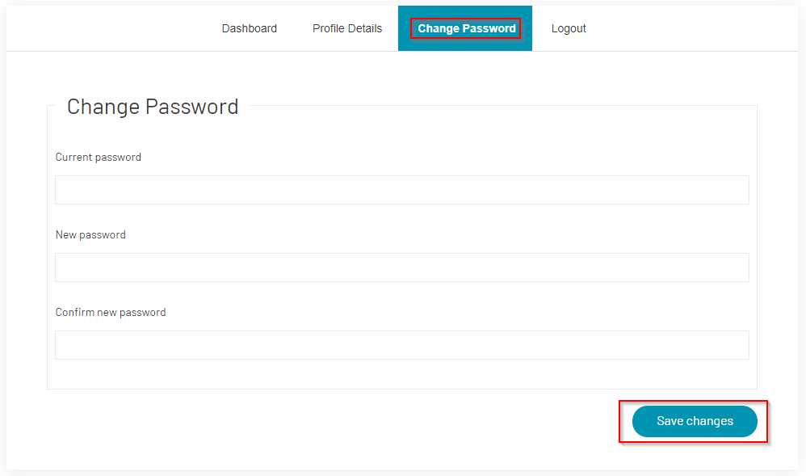Viewport: 806px width, 476px height.
Task: View Profile Details from the top navigation
Action: coord(347,28)
